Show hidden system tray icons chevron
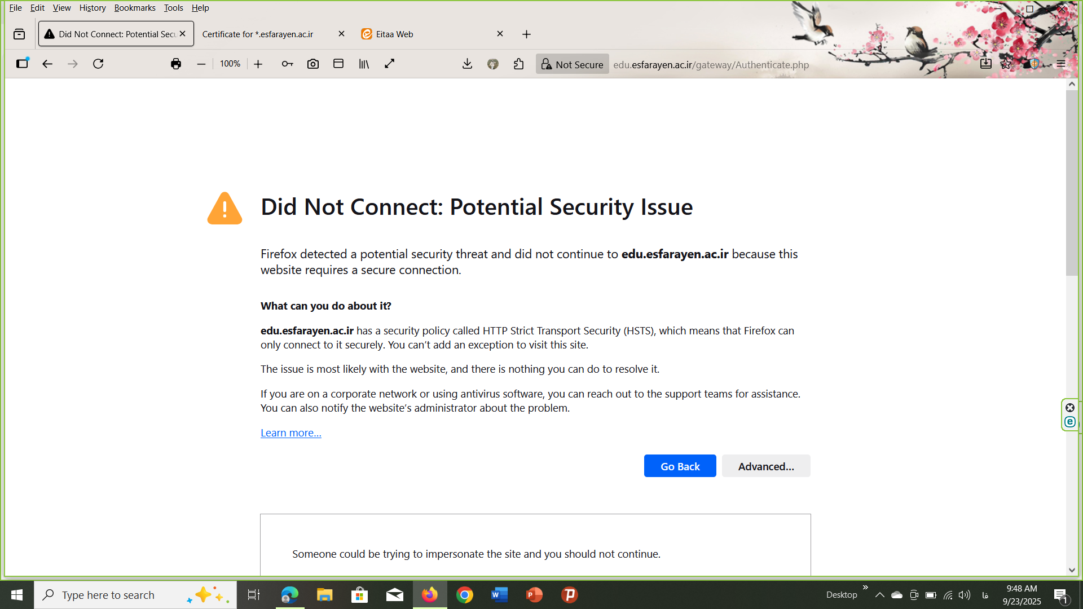The width and height of the screenshot is (1083, 609). tap(879, 595)
